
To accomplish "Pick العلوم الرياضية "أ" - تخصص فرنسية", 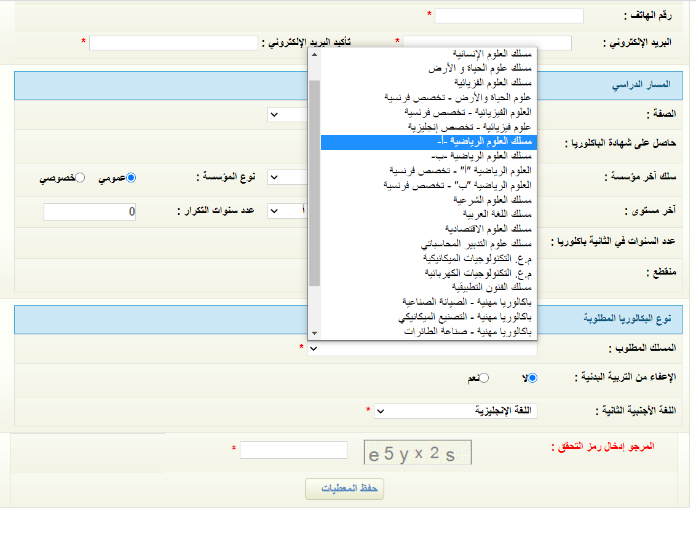I will tap(429, 171).
